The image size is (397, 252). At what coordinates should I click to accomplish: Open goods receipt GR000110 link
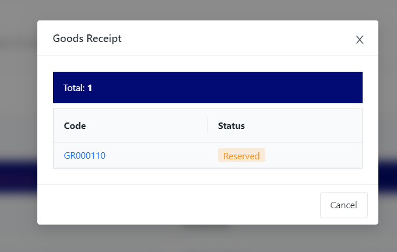[x=85, y=156]
